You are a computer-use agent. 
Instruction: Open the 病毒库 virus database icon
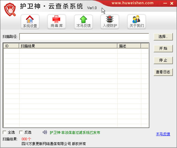point(57,22)
